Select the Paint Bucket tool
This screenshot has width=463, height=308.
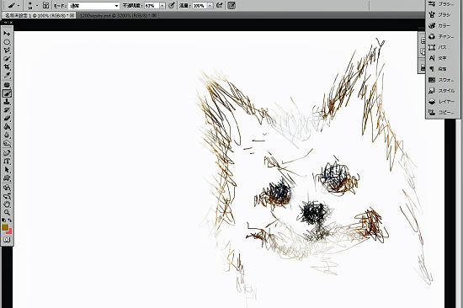7,127
